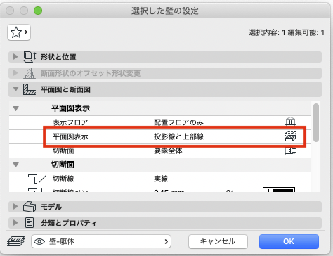
Task: Click the 平面図と断面図 hatch icon
Action: [30, 89]
